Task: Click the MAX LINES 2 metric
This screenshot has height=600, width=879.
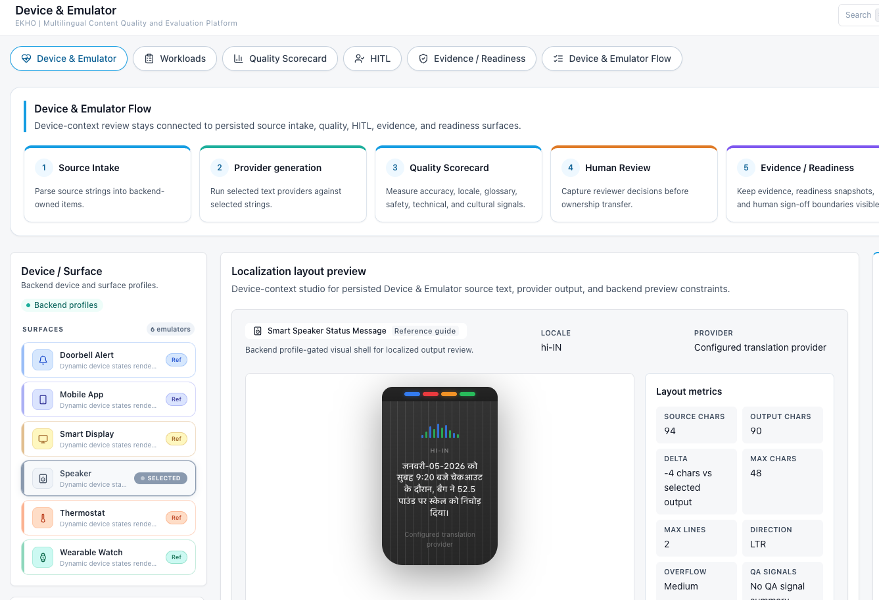Action: [x=696, y=537]
